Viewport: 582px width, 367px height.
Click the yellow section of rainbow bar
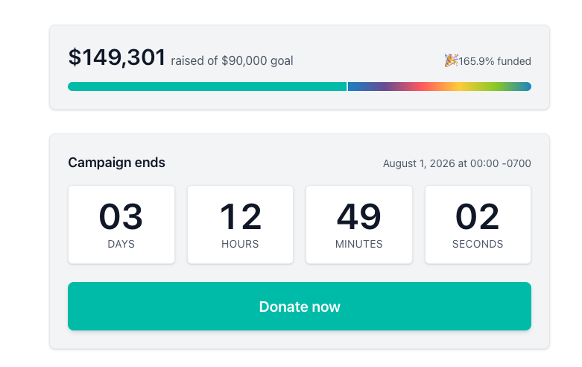coord(458,87)
